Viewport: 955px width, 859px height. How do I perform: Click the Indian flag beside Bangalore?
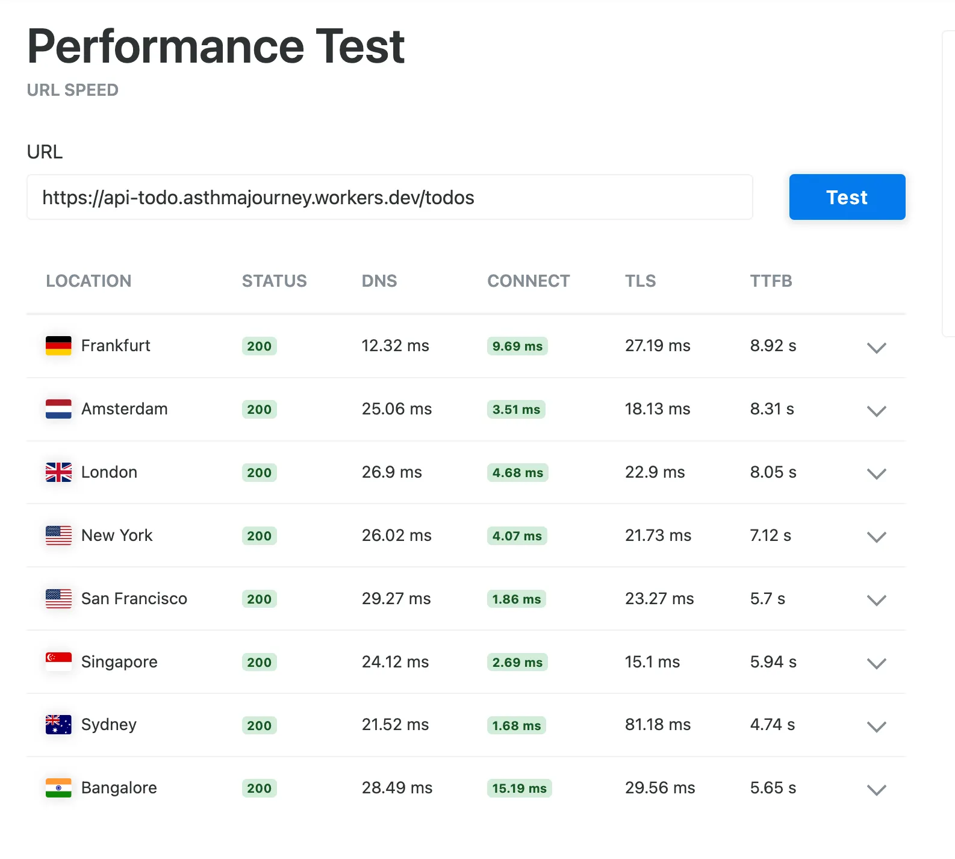click(58, 788)
